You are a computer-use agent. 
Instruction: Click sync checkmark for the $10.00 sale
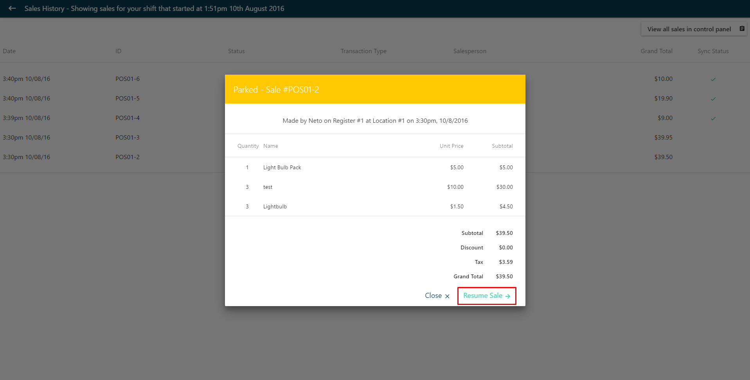coord(713,79)
